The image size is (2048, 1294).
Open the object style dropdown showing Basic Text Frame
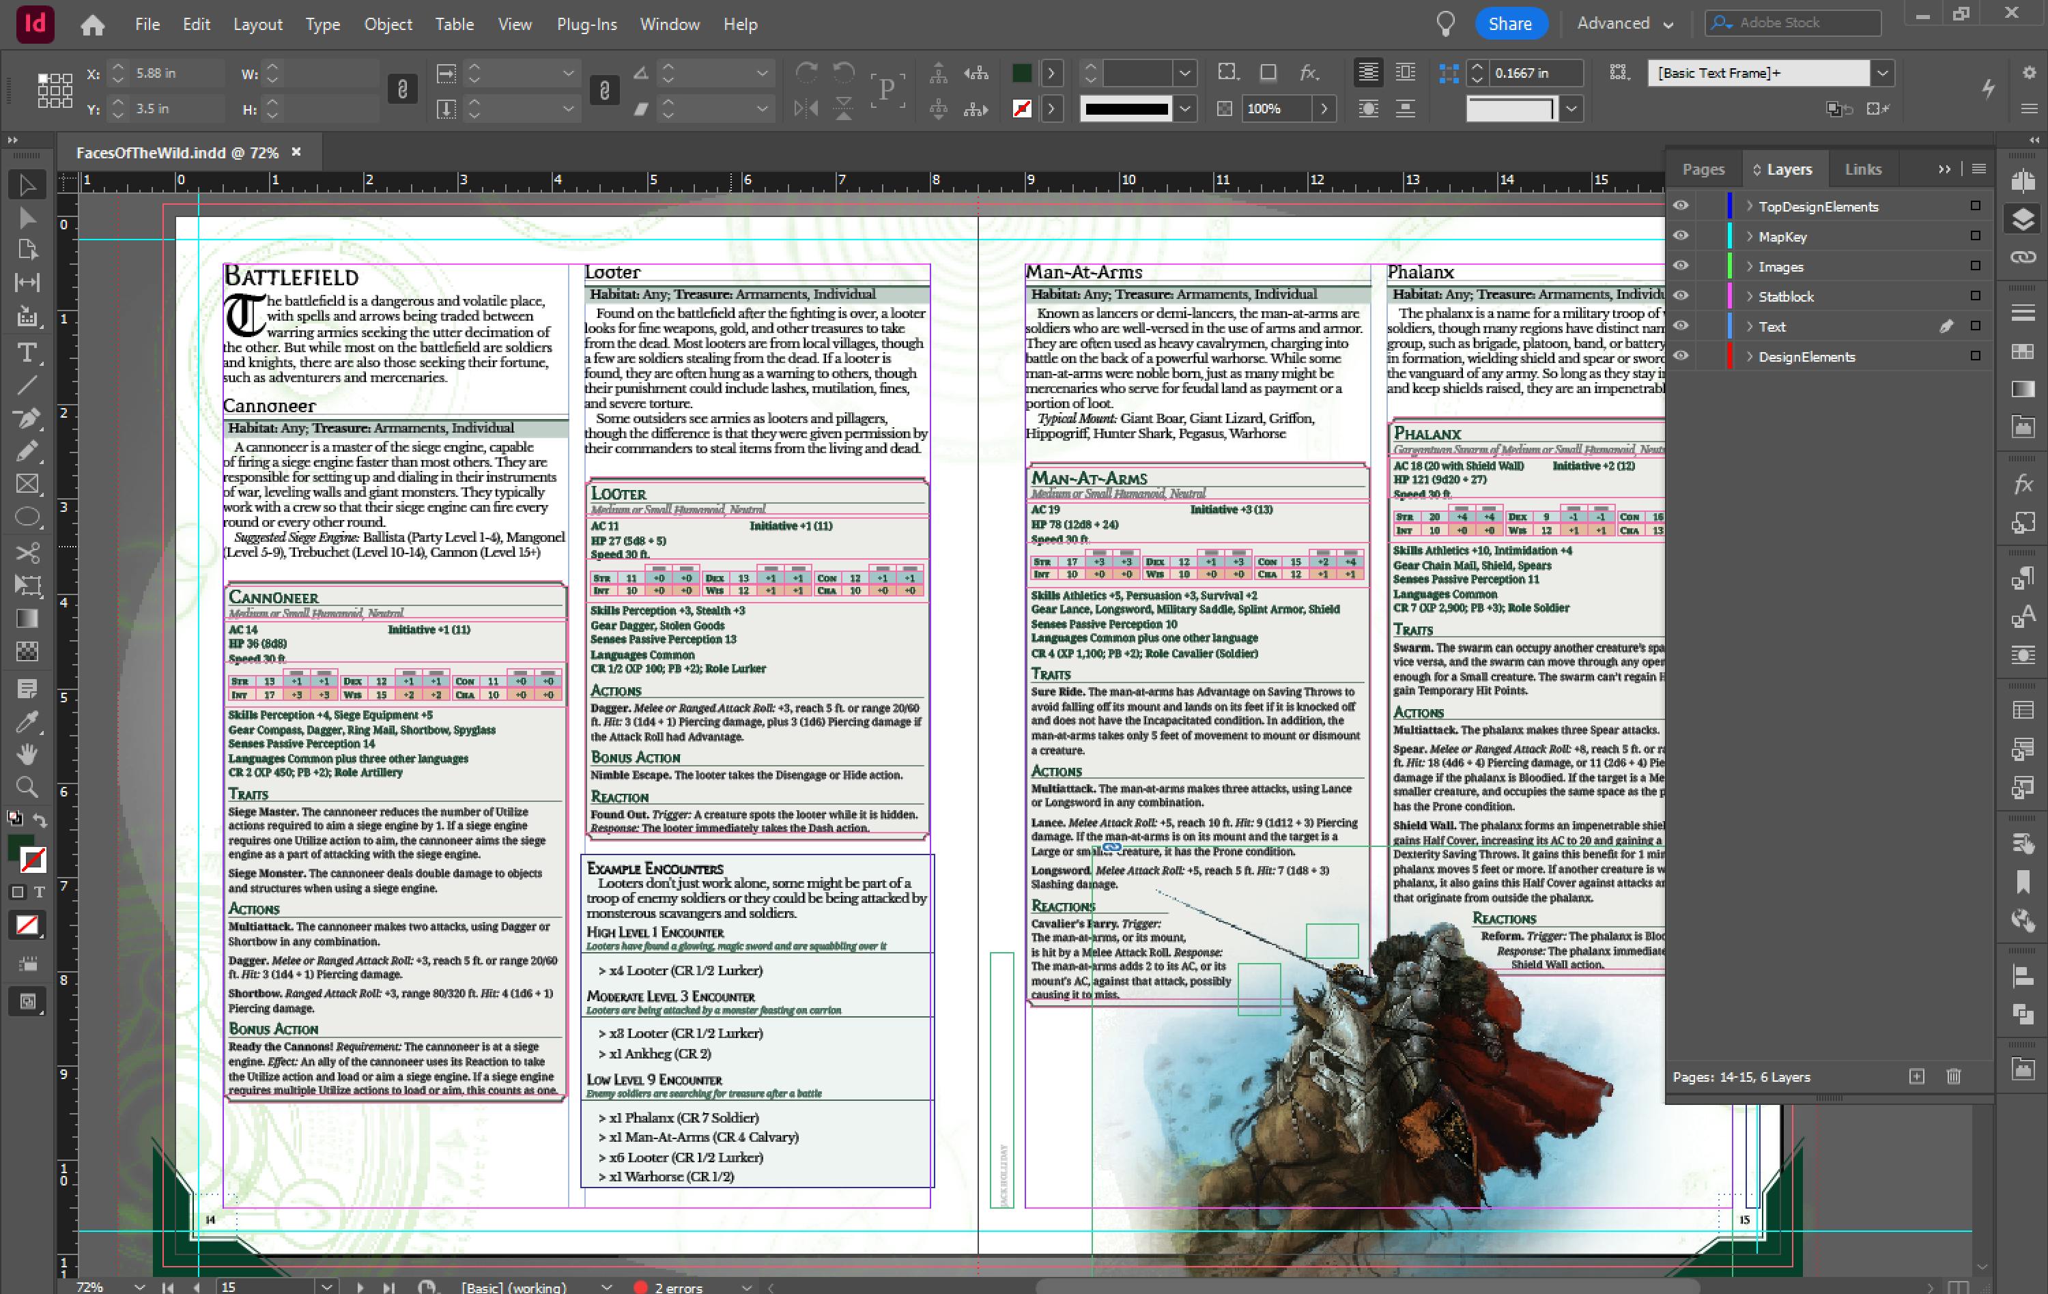[x=1882, y=73]
